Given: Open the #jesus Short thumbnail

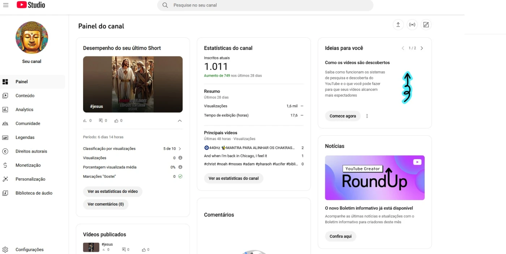Looking at the screenshot, I should [133, 84].
